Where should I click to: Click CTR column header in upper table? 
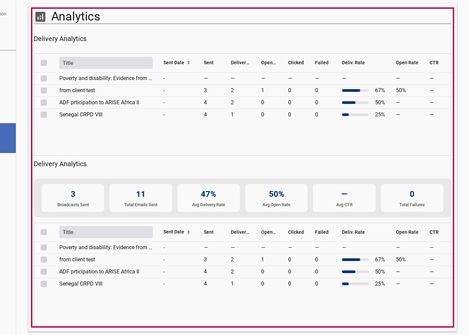[x=434, y=63]
